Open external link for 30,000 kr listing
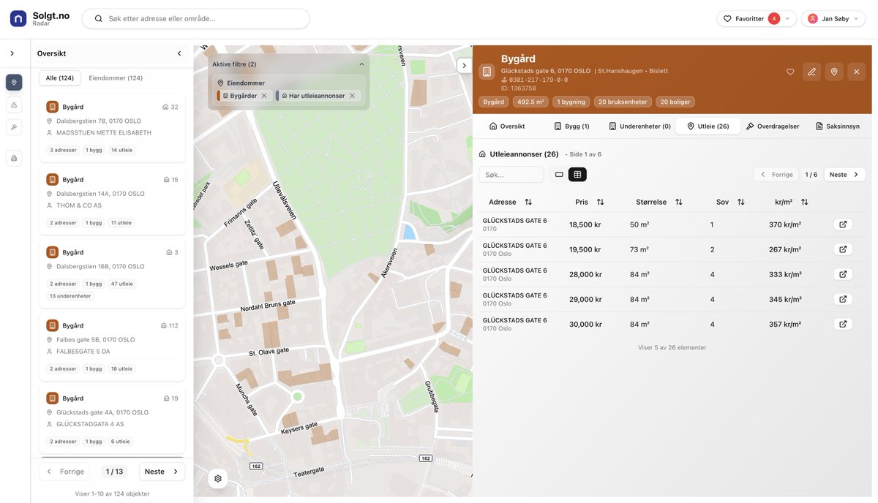This screenshot has width=878, height=503. point(843,324)
